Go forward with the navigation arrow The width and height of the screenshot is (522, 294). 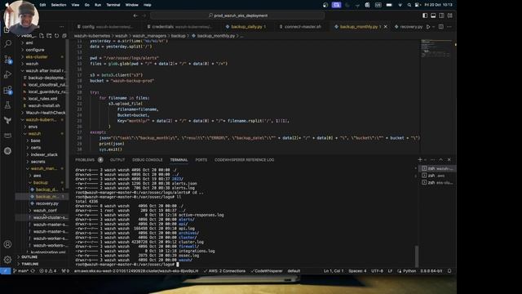tap(144, 16)
